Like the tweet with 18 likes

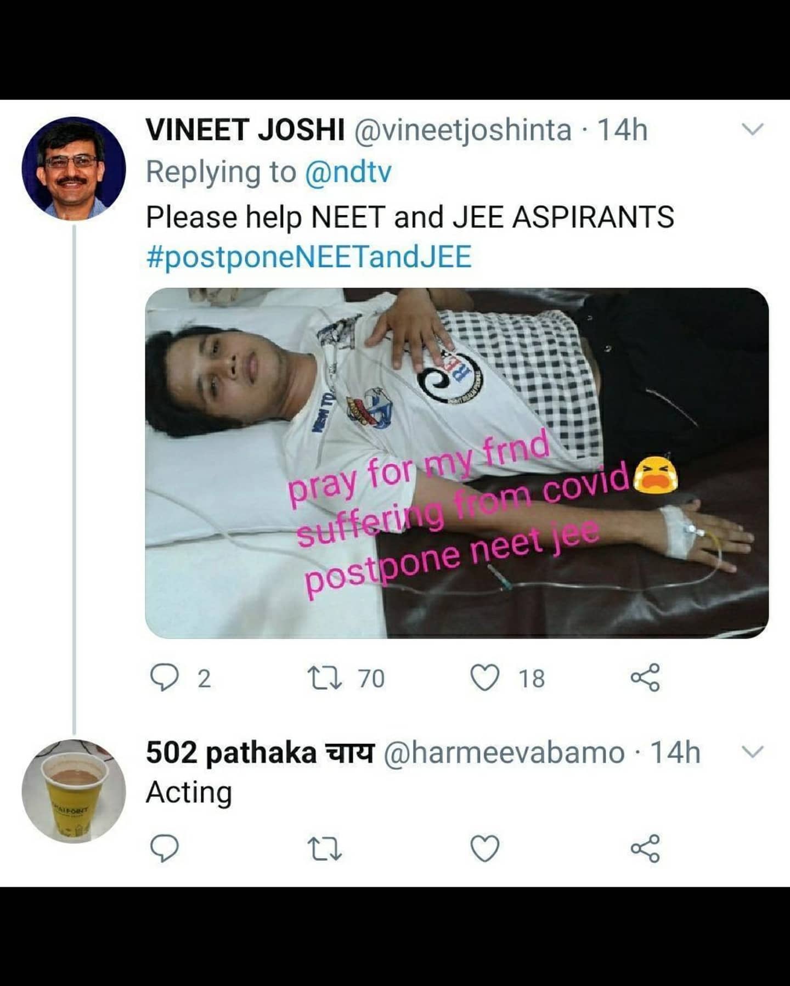point(486,679)
